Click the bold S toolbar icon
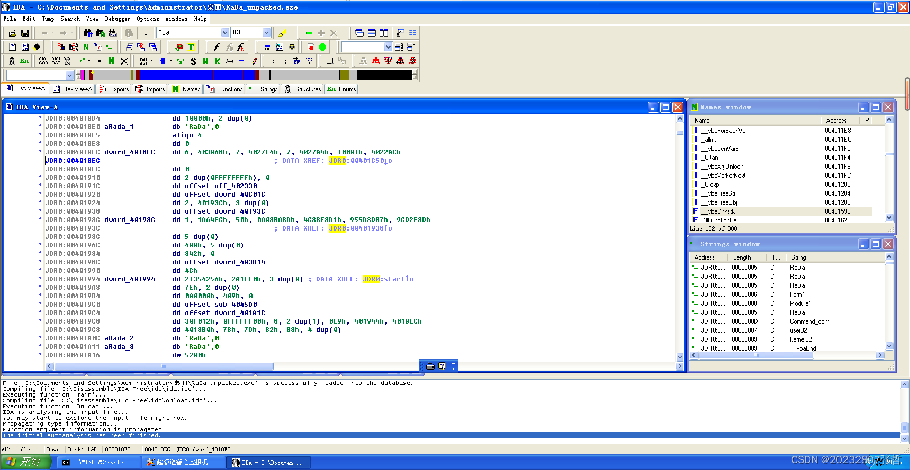Screen dimensions: 910x470 pos(193,61)
